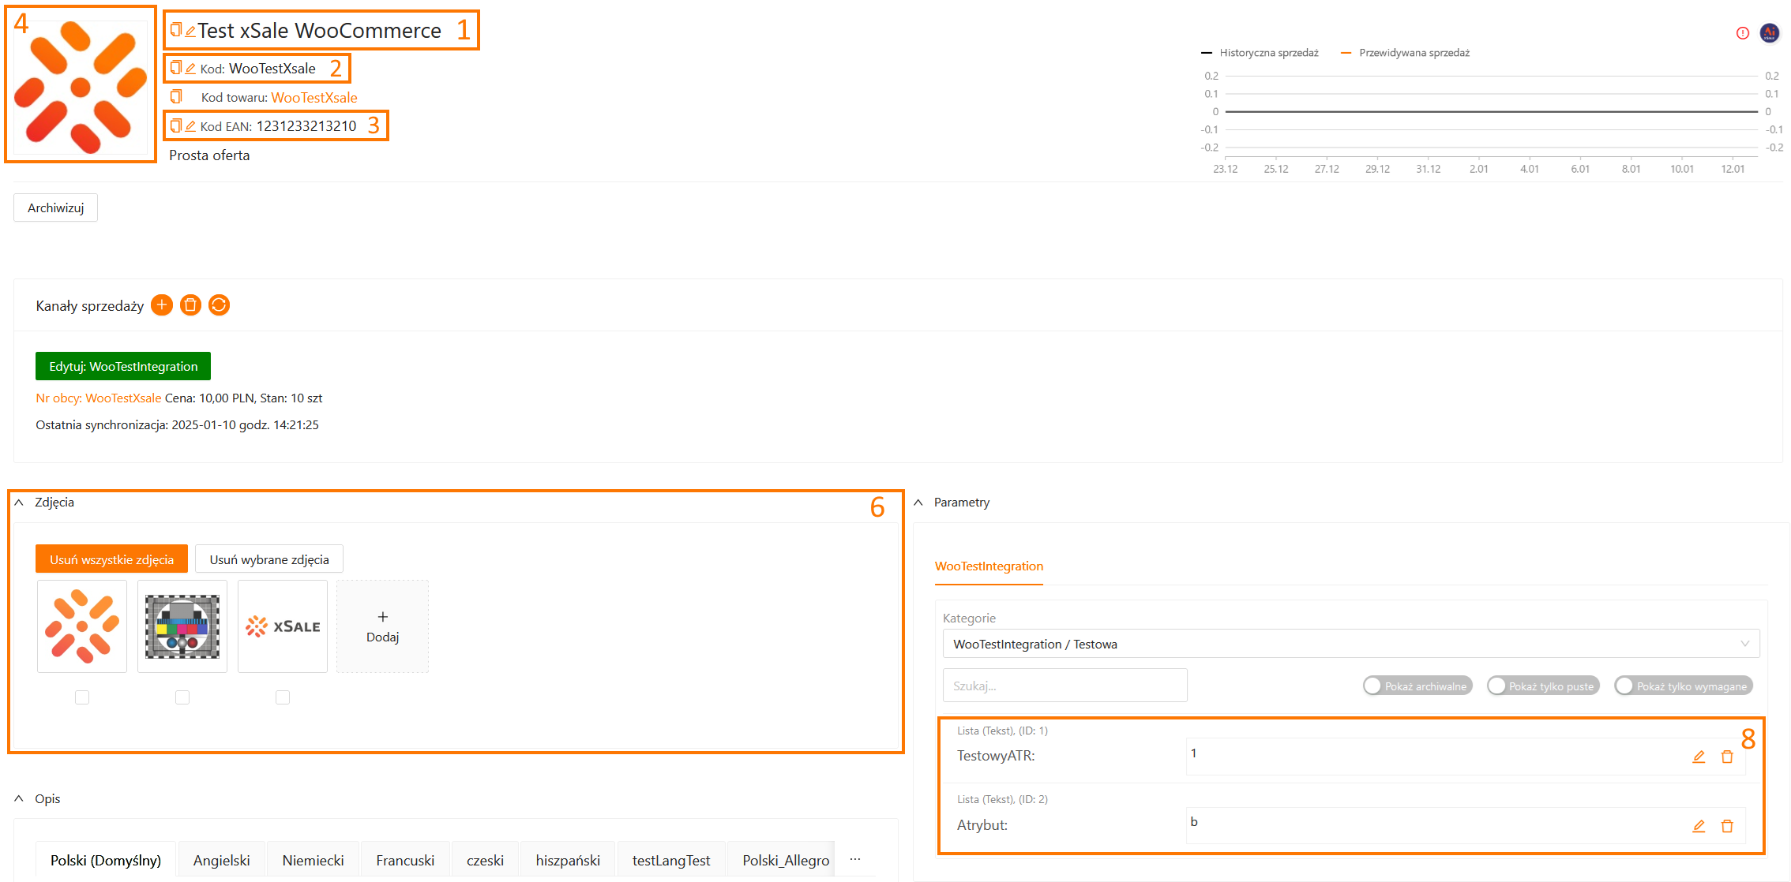Delete the Atrybut parameter row
The image size is (1791, 882).
pos(1727,826)
